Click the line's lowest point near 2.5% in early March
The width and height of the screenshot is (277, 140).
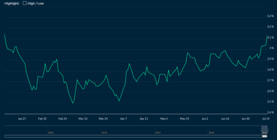pyautogui.click(x=73, y=103)
